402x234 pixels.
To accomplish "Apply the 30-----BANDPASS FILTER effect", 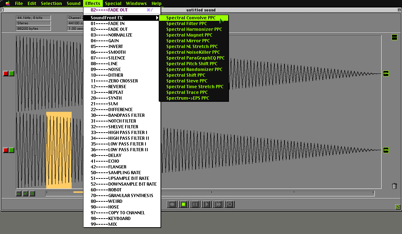I will (x=122, y=115).
